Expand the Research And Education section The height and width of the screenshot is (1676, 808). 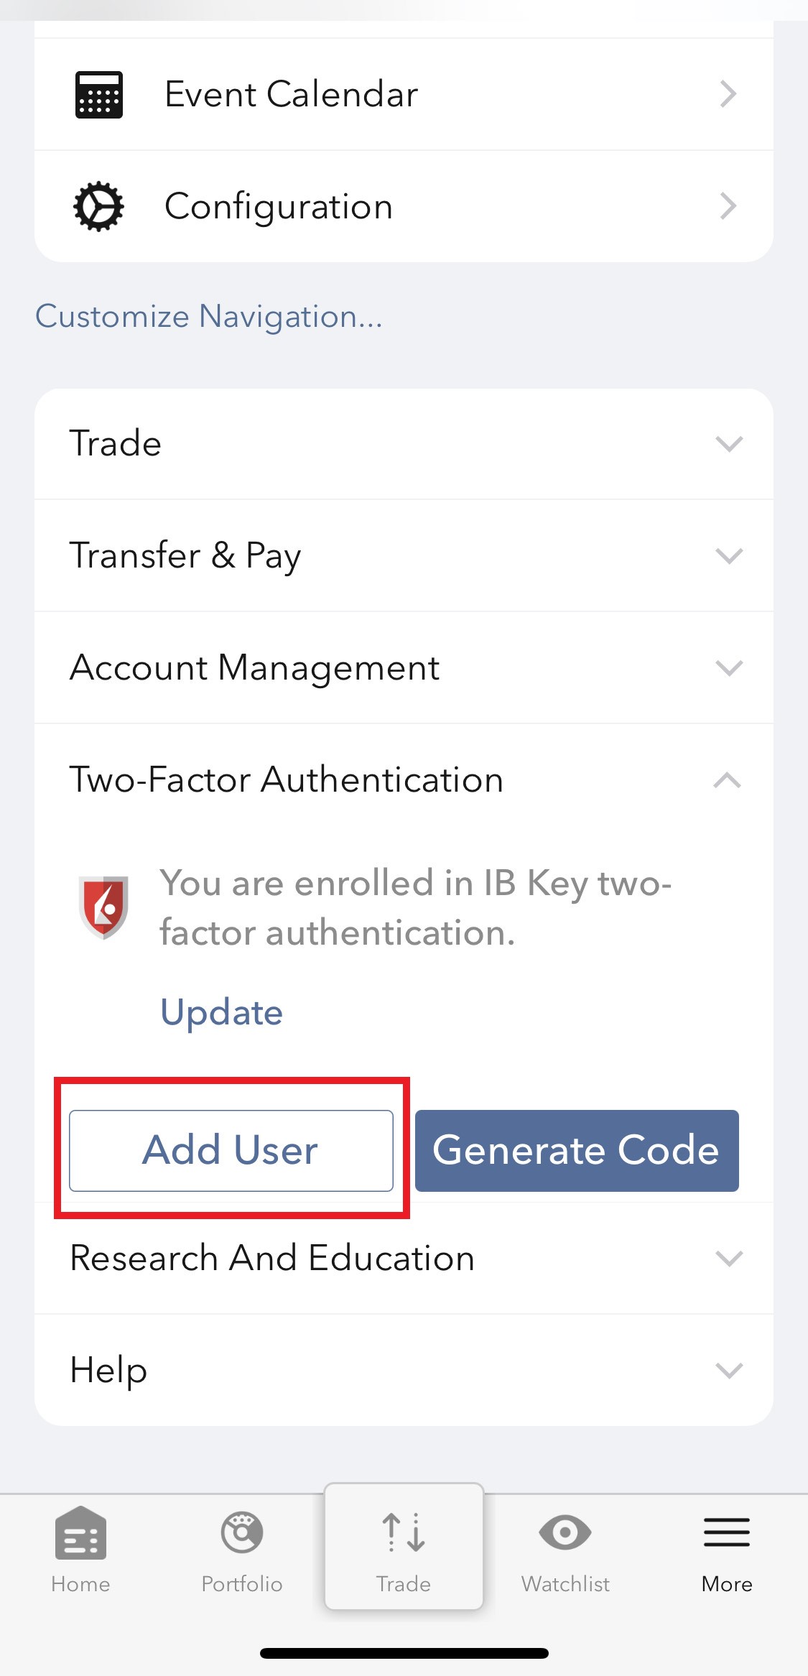click(404, 1258)
